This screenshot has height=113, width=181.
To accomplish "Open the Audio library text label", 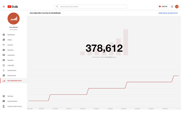I will click(x=12, y=75).
